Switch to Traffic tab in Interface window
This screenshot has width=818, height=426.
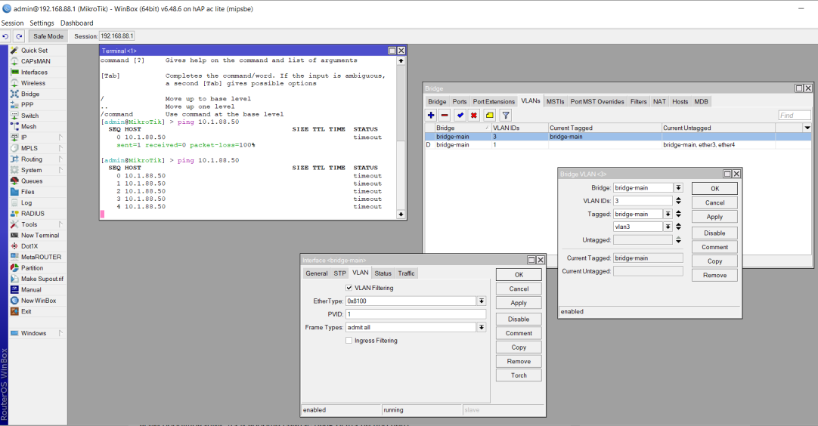click(407, 273)
